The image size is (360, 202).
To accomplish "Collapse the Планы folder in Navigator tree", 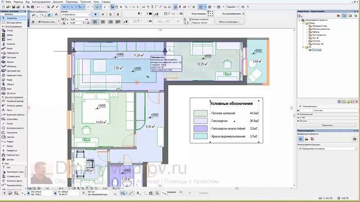I will 303,23.
